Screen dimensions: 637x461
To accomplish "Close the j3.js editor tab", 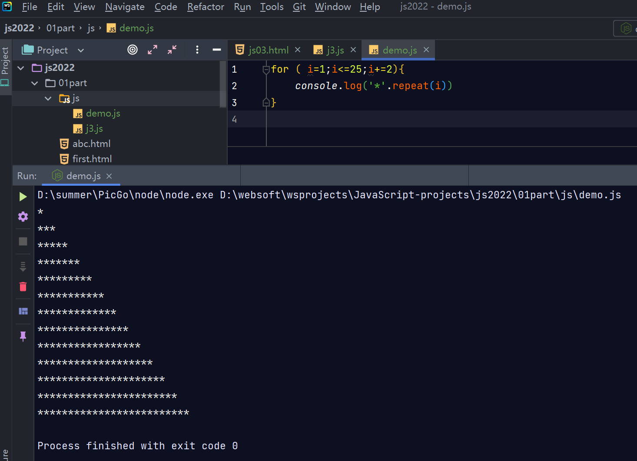I will [353, 50].
